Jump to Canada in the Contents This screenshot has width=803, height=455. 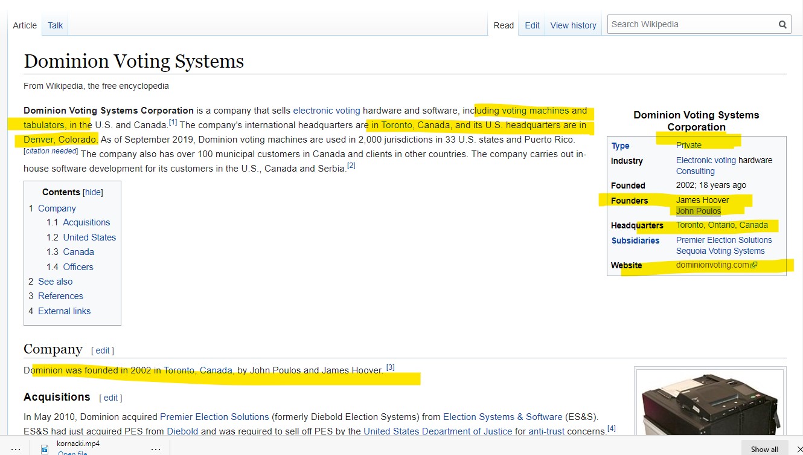[78, 252]
